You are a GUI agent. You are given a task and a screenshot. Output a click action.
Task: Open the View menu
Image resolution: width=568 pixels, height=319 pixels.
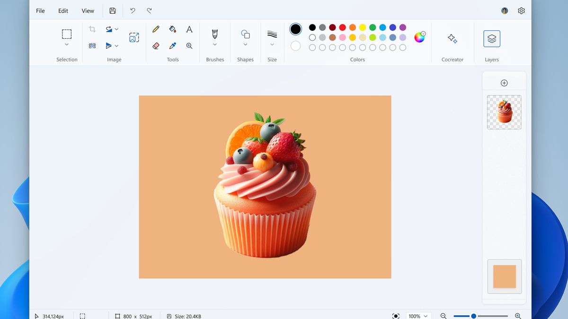pos(88,11)
